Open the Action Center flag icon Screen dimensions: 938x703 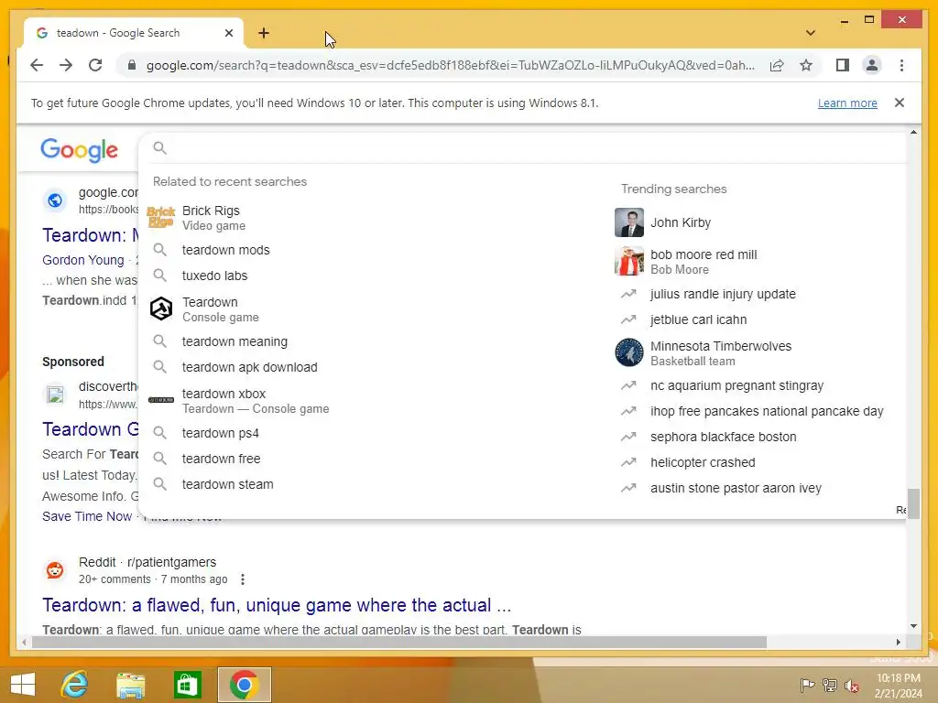[x=807, y=685]
